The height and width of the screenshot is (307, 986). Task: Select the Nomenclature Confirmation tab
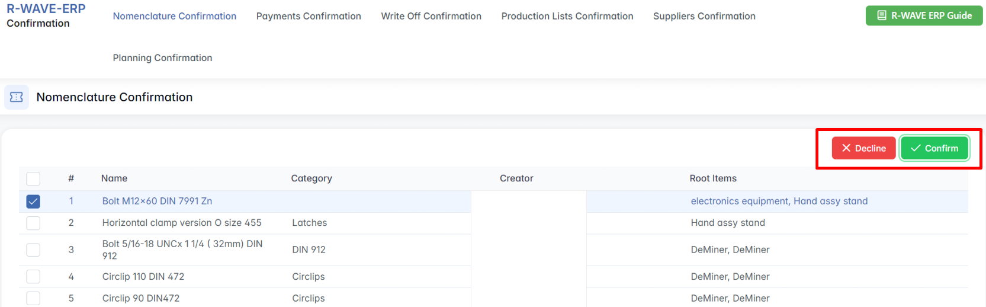click(x=174, y=16)
